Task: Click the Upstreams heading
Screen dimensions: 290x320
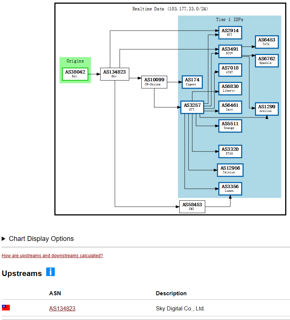Action: point(22,273)
